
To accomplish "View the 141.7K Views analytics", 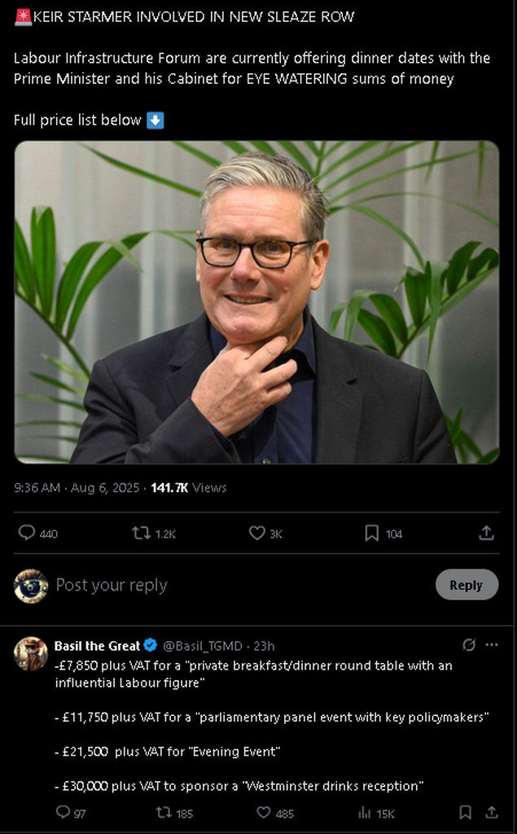I will 189,487.
